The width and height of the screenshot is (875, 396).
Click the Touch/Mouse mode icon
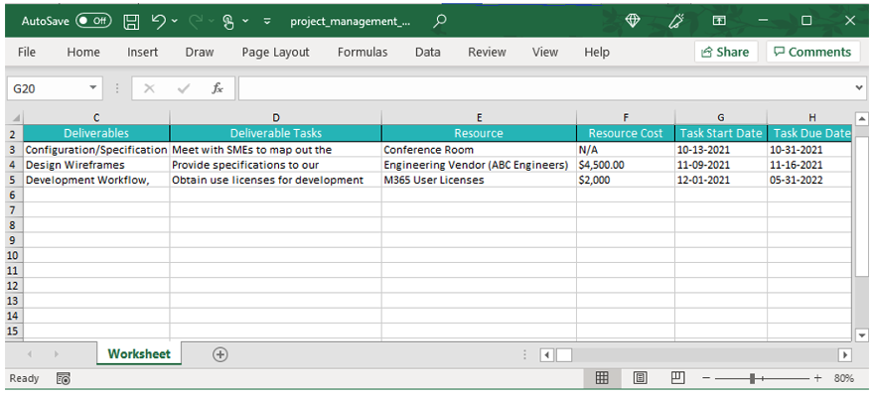pos(228,22)
